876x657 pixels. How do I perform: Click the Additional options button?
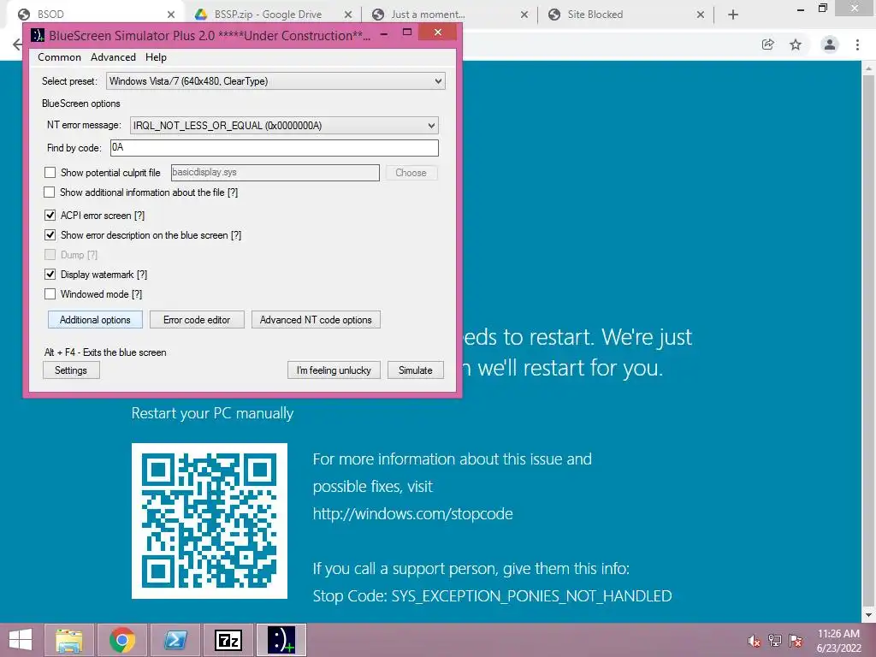click(95, 320)
